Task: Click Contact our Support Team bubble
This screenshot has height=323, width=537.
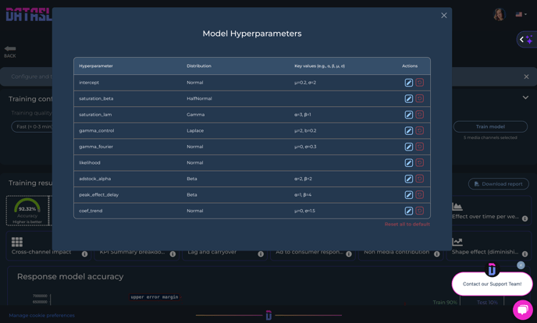Action: 493,284
